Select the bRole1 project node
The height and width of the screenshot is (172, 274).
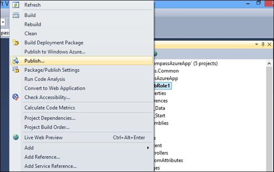pyautogui.click(x=162, y=86)
